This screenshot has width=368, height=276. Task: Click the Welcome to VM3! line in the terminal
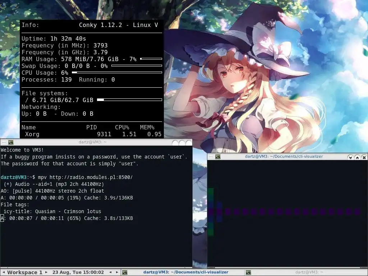[x=22, y=150]
